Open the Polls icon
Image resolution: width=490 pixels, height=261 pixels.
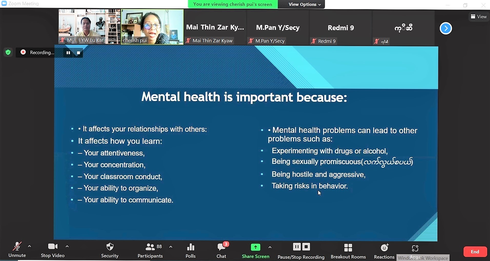(x=191, y=250)
